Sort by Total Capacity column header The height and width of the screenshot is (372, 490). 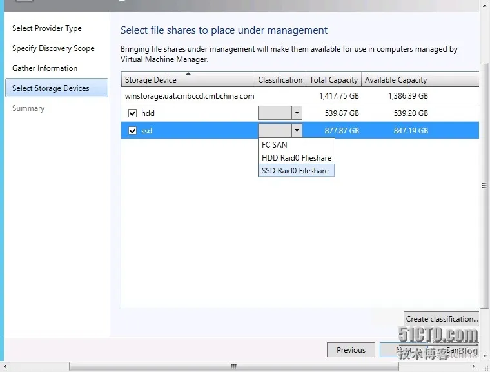pos(333,79)
